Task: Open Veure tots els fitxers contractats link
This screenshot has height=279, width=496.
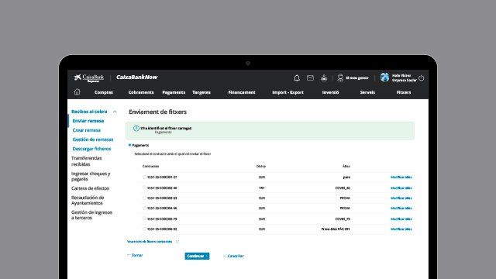Action: [x=150, y=242]
